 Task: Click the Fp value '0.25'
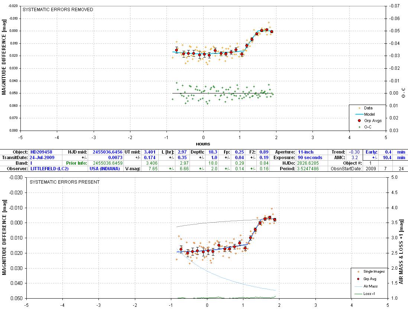[239, 152]
